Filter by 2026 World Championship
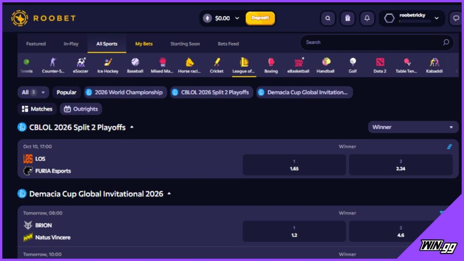This screenshot has height=261, width=464. [125, 92]
